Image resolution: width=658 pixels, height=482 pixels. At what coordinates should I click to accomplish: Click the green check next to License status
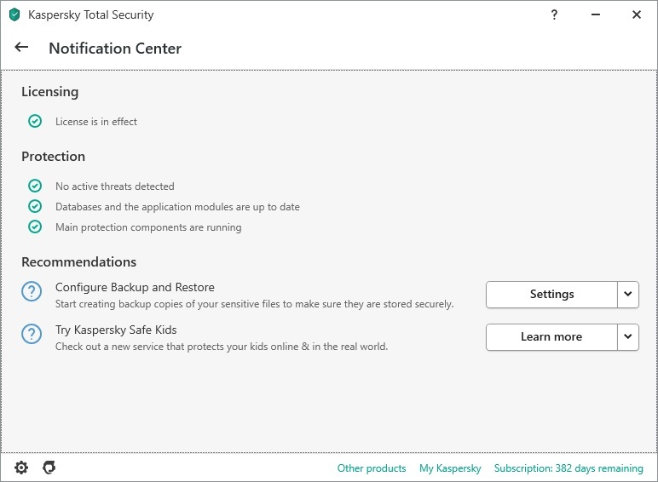pos(35,121)
